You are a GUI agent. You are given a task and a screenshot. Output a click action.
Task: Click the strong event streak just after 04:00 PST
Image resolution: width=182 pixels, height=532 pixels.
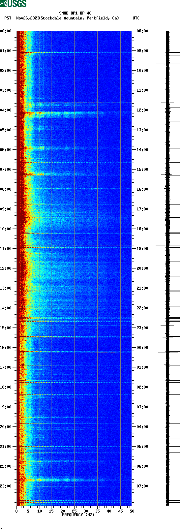[x=74, y=113]
